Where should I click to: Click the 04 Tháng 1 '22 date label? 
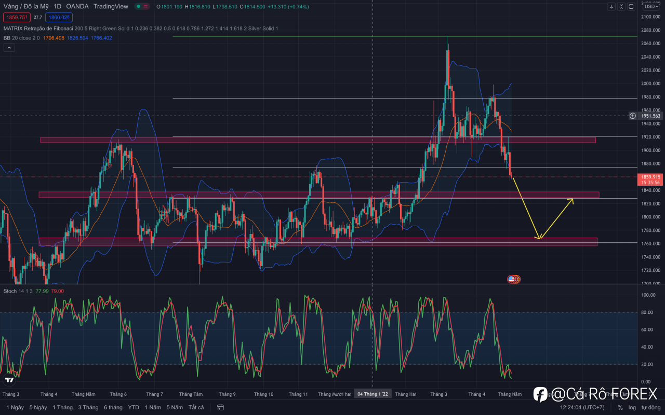click(373, 394)
